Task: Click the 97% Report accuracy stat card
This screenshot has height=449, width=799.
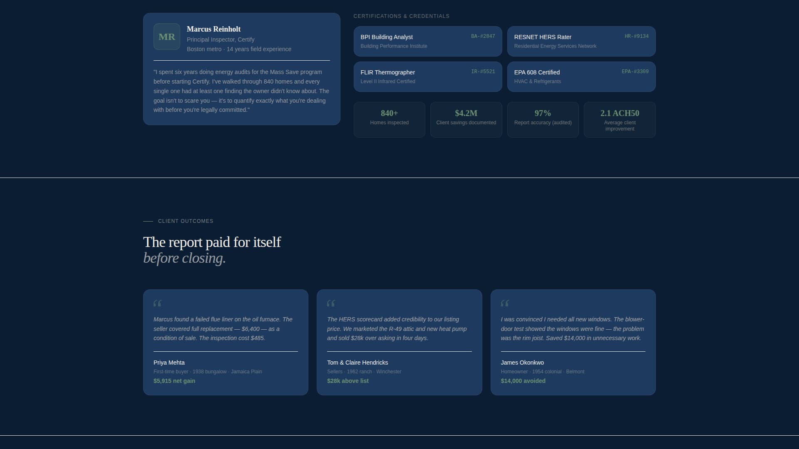Action: click(x=543, y=120)
